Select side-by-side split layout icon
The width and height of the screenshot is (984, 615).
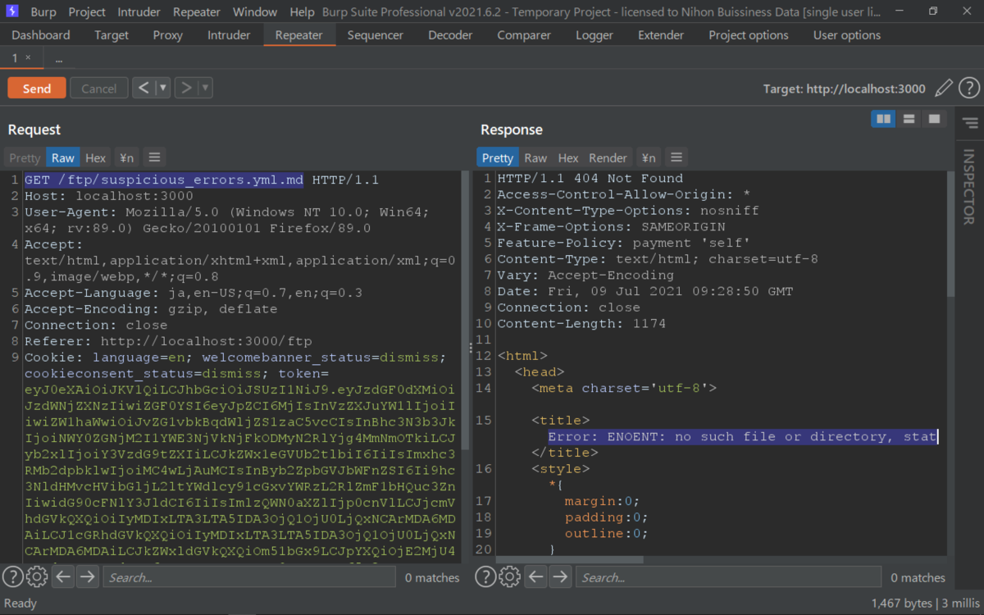click(883, 119)
